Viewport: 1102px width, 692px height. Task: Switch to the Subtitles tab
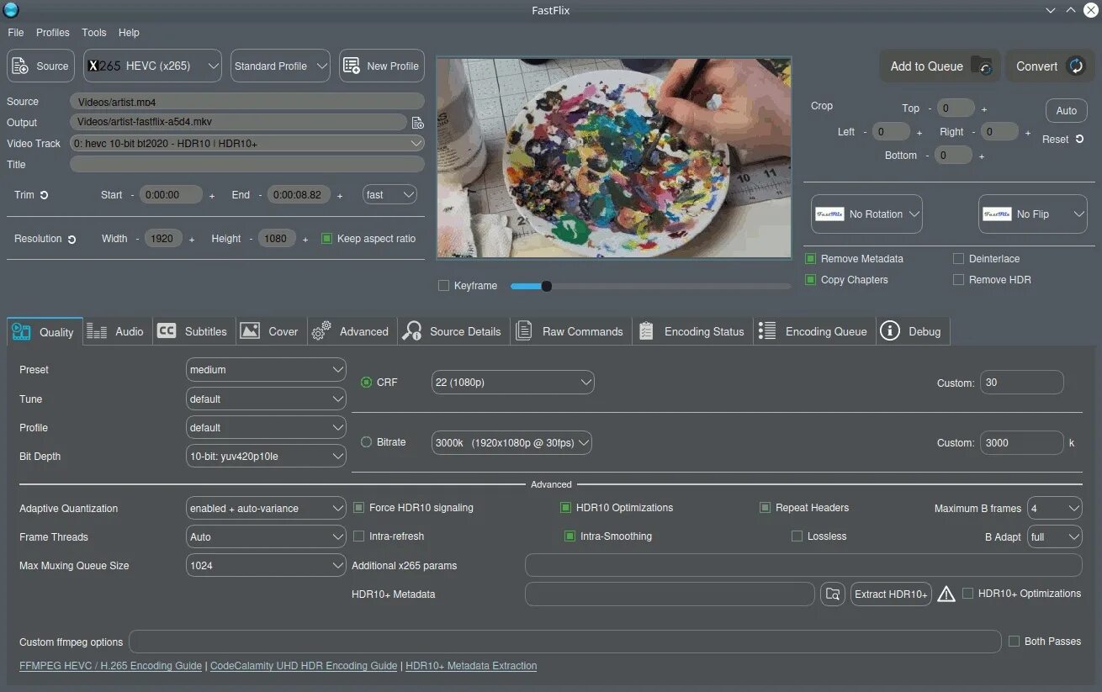pos(193,331)
